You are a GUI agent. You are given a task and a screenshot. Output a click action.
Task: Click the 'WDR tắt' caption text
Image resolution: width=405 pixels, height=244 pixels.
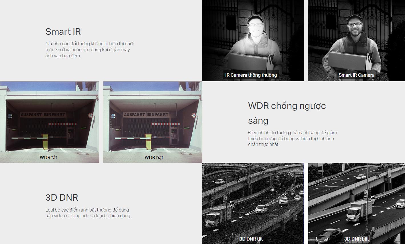[x=48, y=157]
